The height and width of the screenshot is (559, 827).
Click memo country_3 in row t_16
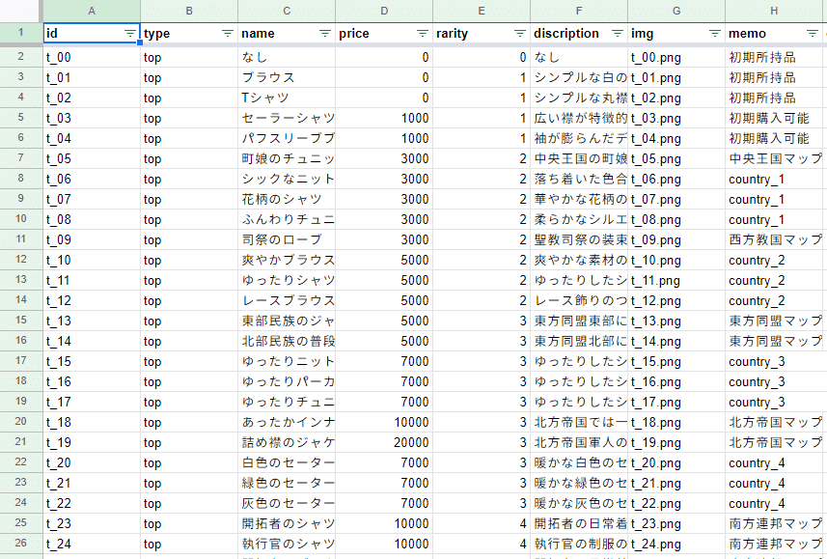[774, 381]
